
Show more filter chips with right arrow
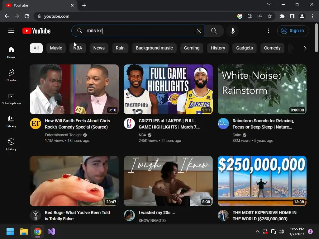point(305,48)
